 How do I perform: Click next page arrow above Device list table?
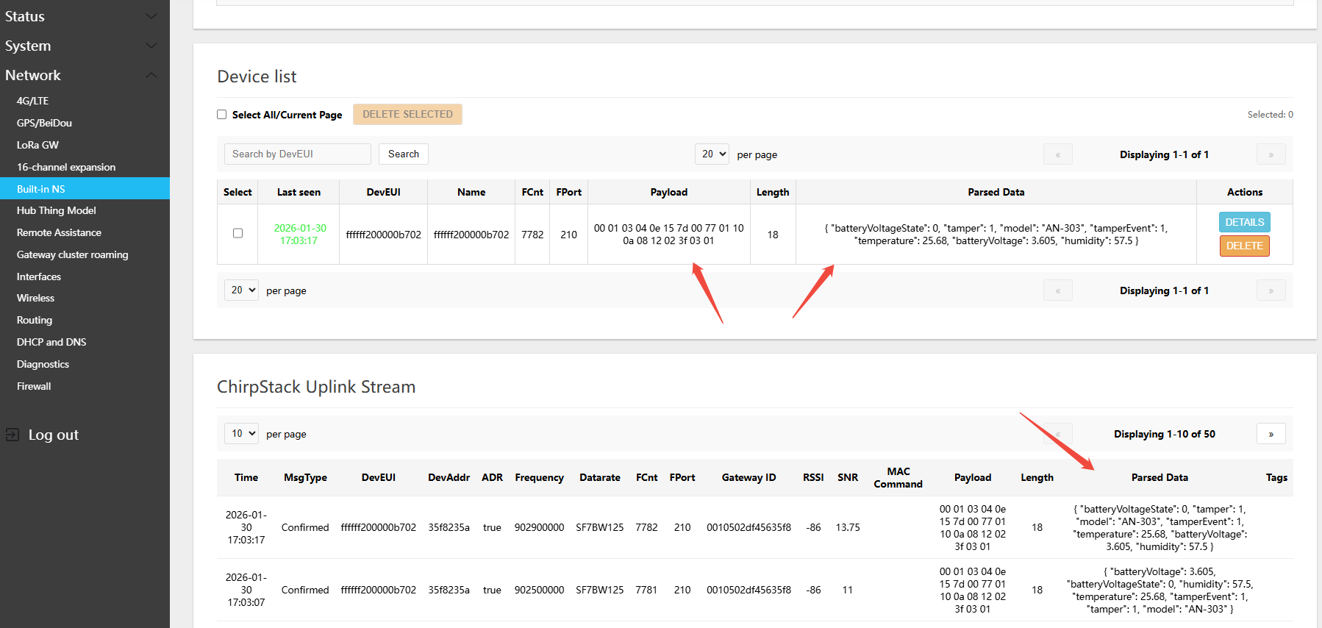point(1271,154)
